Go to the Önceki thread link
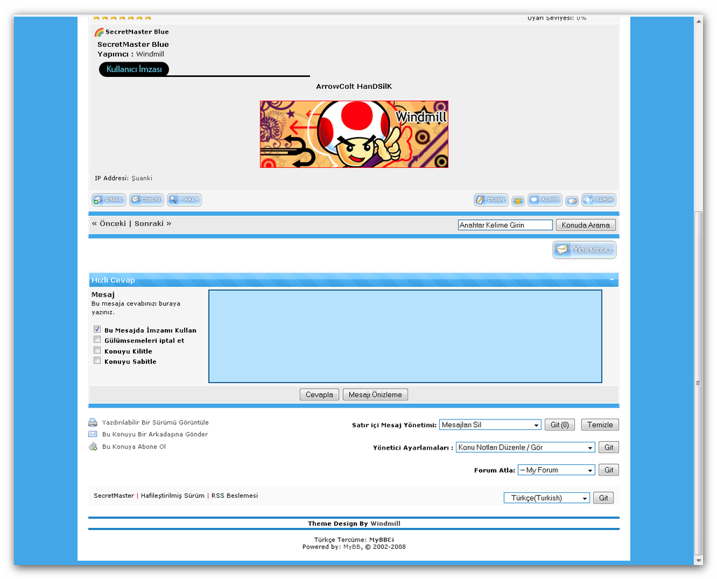The height and width of the screenshot is (579, 717). click(113, 223)
